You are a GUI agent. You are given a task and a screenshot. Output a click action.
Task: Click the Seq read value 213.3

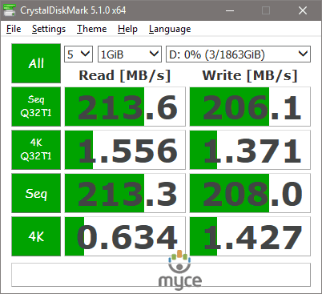[x=125, y=193]
